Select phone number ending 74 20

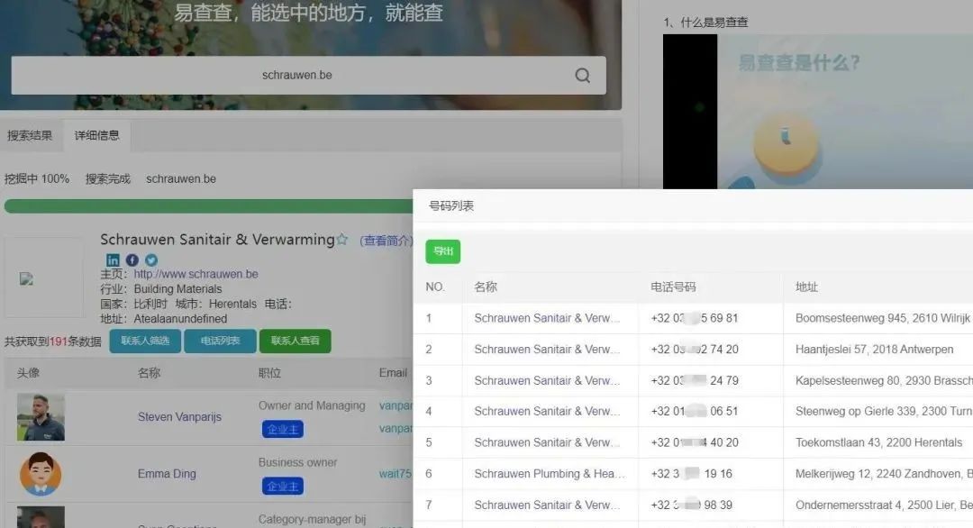click(695, 350)
